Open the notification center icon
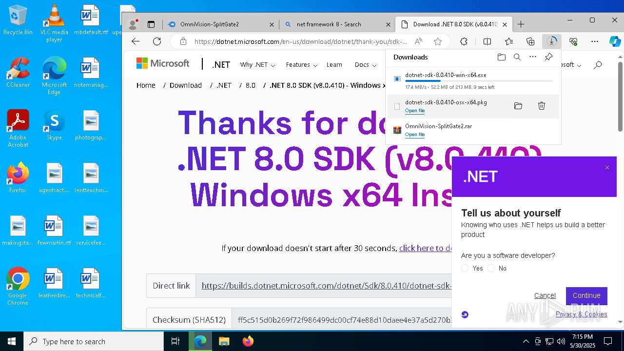Screen dimensions: 624x351 [x=608, y=341]
